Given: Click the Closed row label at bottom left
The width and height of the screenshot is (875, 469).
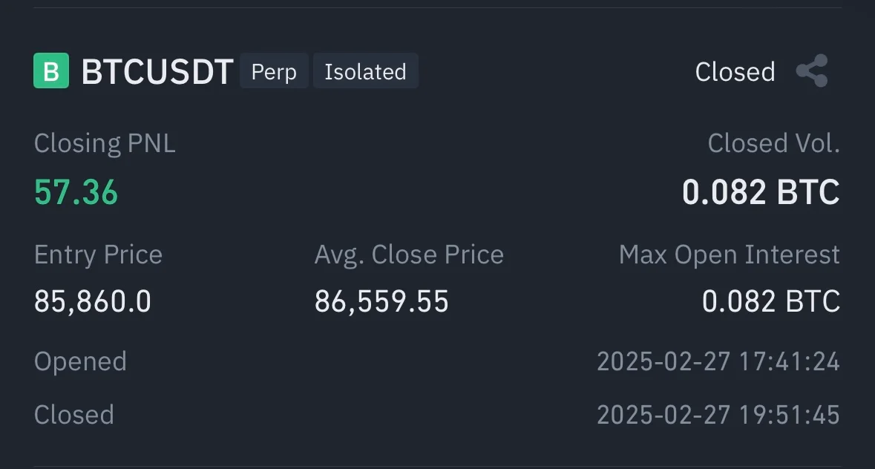Looking at the screenshot, I should click(x=74, y=414).
